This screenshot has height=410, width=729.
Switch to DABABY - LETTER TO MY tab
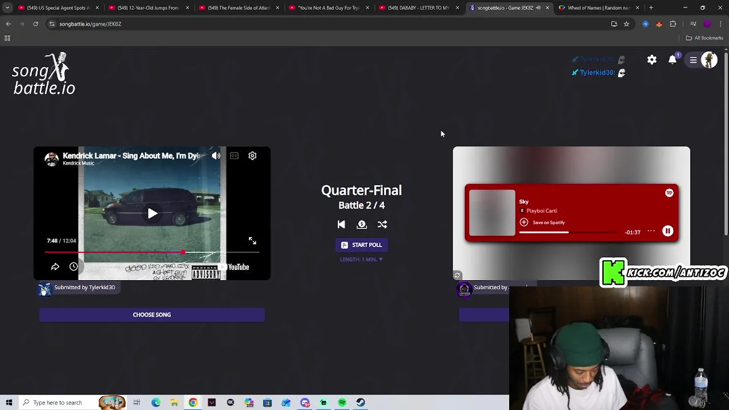click(419, 8)
